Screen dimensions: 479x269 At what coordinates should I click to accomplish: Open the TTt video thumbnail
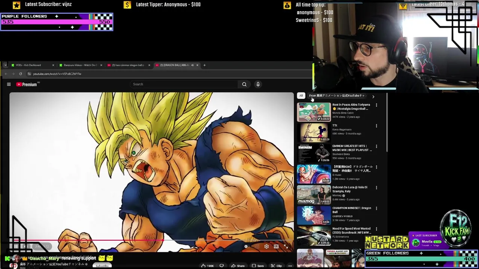point(314,133)
